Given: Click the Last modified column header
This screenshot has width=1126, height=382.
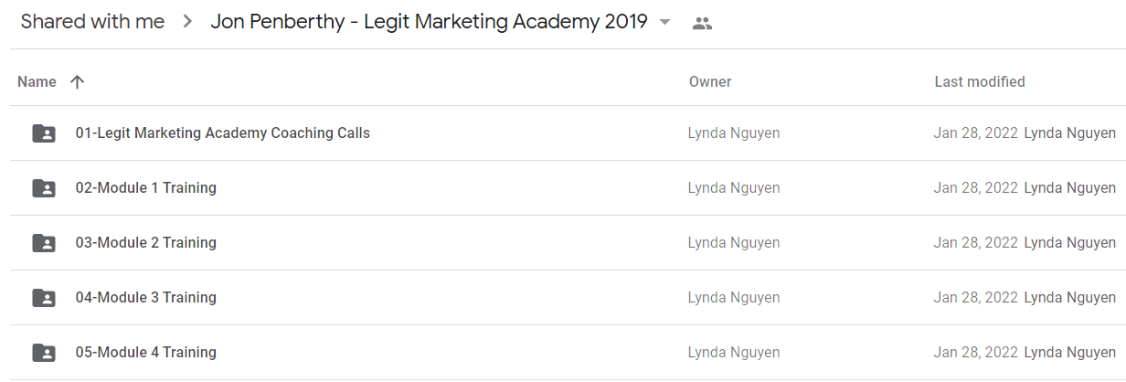Looking at the screenshot, I should 979,82.
